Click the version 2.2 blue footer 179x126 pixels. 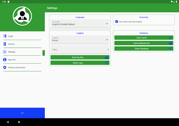(22, 113)
